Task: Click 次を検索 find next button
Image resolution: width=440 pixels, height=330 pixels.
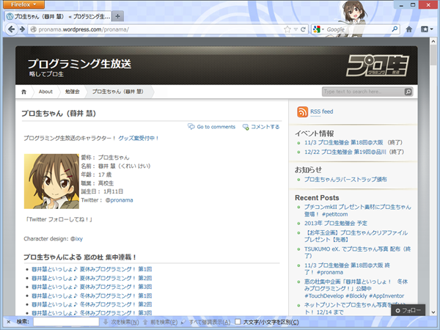Action: (121, 322)
